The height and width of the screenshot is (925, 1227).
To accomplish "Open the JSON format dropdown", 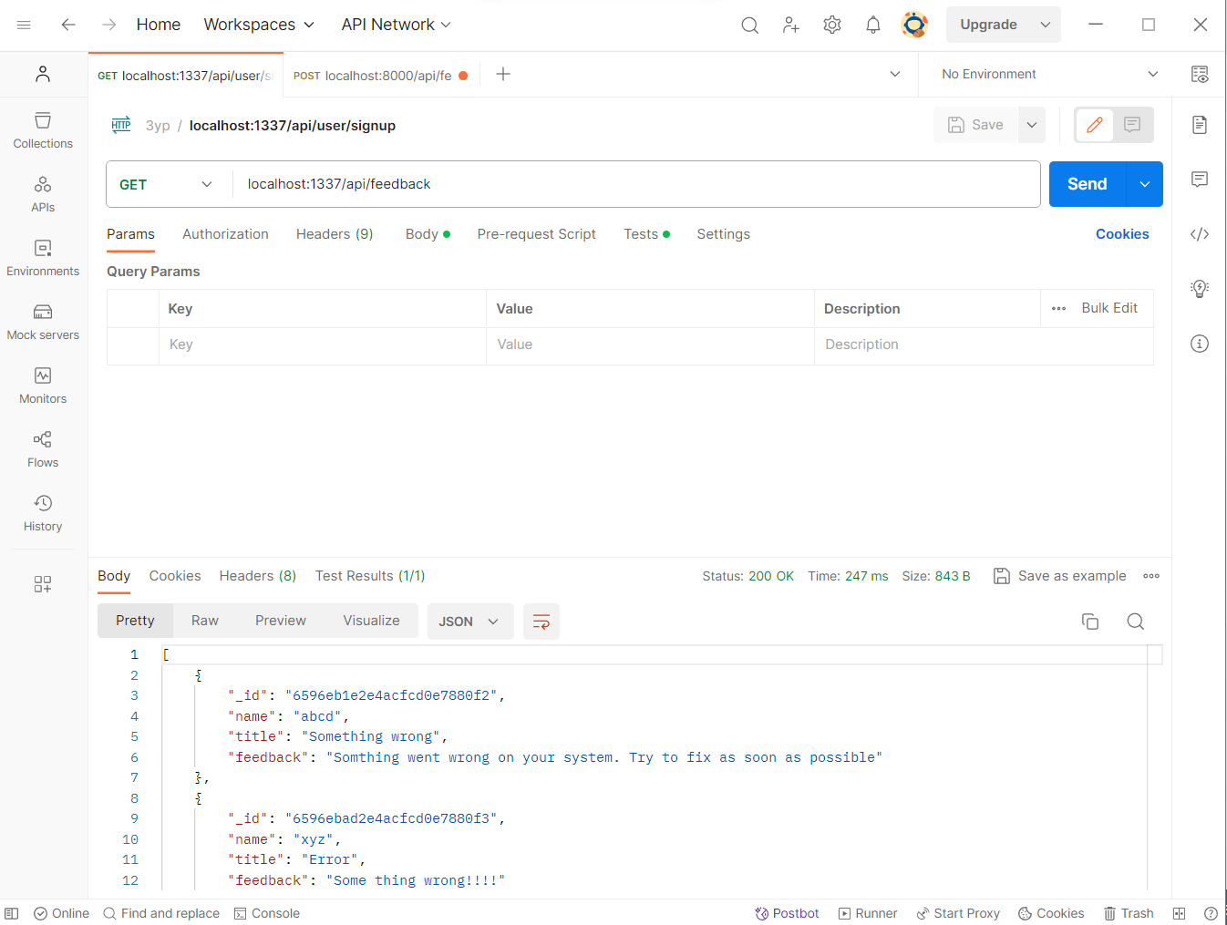I will point(469,622).
